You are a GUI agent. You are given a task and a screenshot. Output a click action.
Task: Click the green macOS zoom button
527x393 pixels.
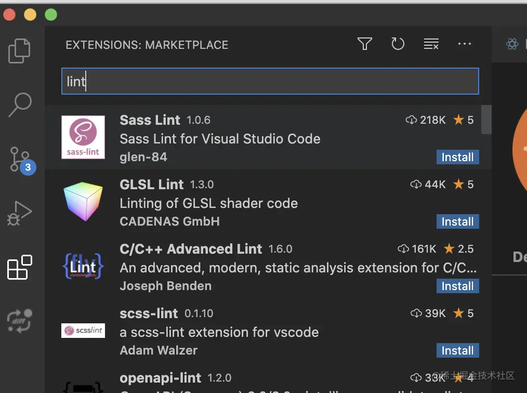51,15
